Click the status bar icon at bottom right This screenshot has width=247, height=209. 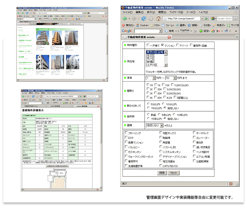coord(231,184)
